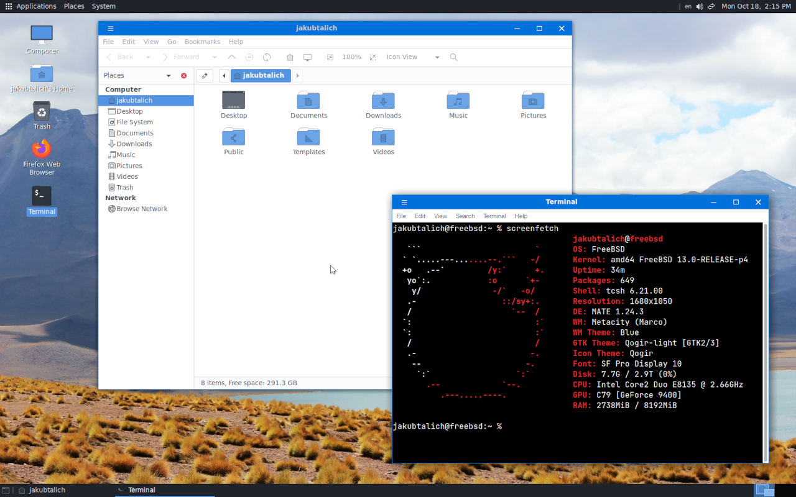Click the Trash desktop icon
The image size is (796, 497).
[42, 116]
